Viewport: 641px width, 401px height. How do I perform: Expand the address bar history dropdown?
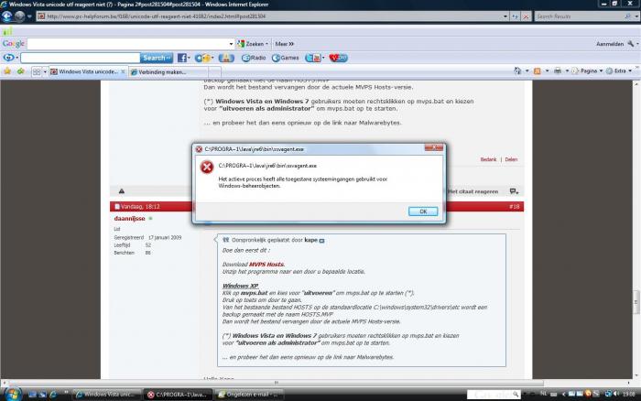[505, 16]
